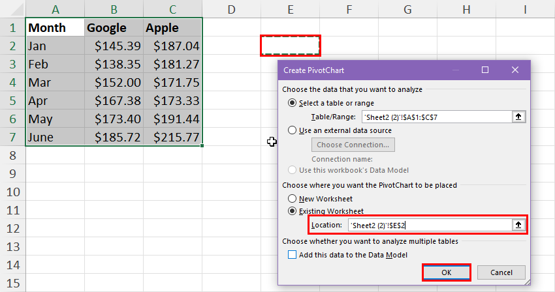Click the $173.33 cell
The image size is (555, 292).
coord(173,100)
